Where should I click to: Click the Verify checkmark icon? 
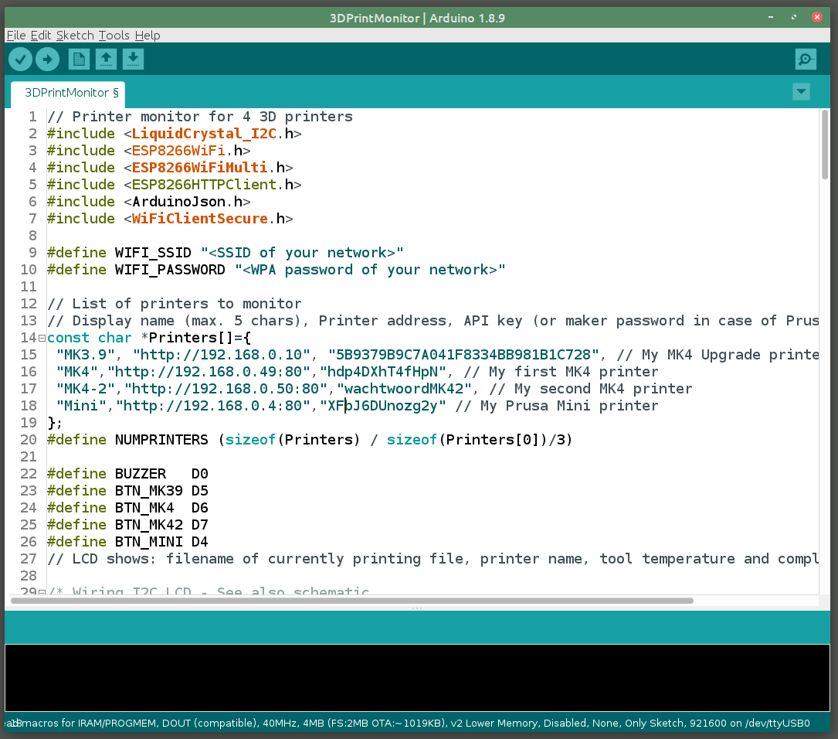click(20, 59)
